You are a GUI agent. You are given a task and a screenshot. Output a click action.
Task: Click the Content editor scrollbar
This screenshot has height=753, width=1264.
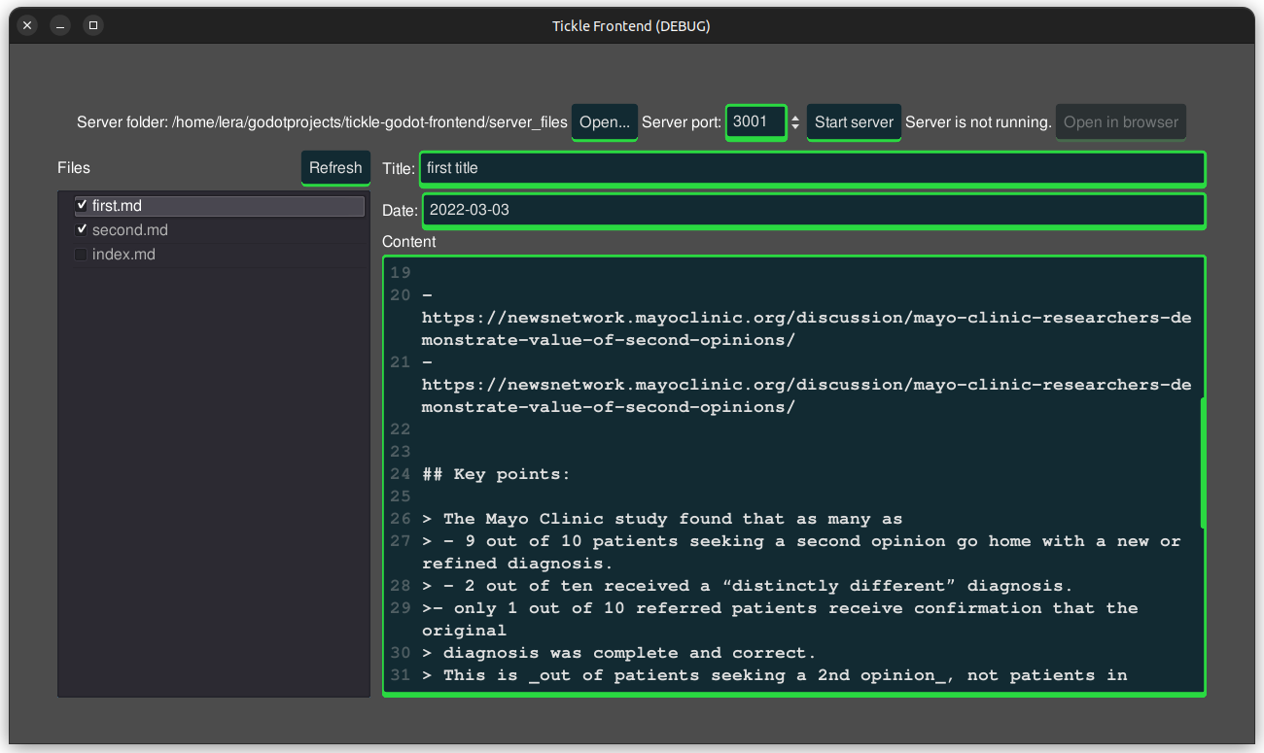coord(1203,462)
